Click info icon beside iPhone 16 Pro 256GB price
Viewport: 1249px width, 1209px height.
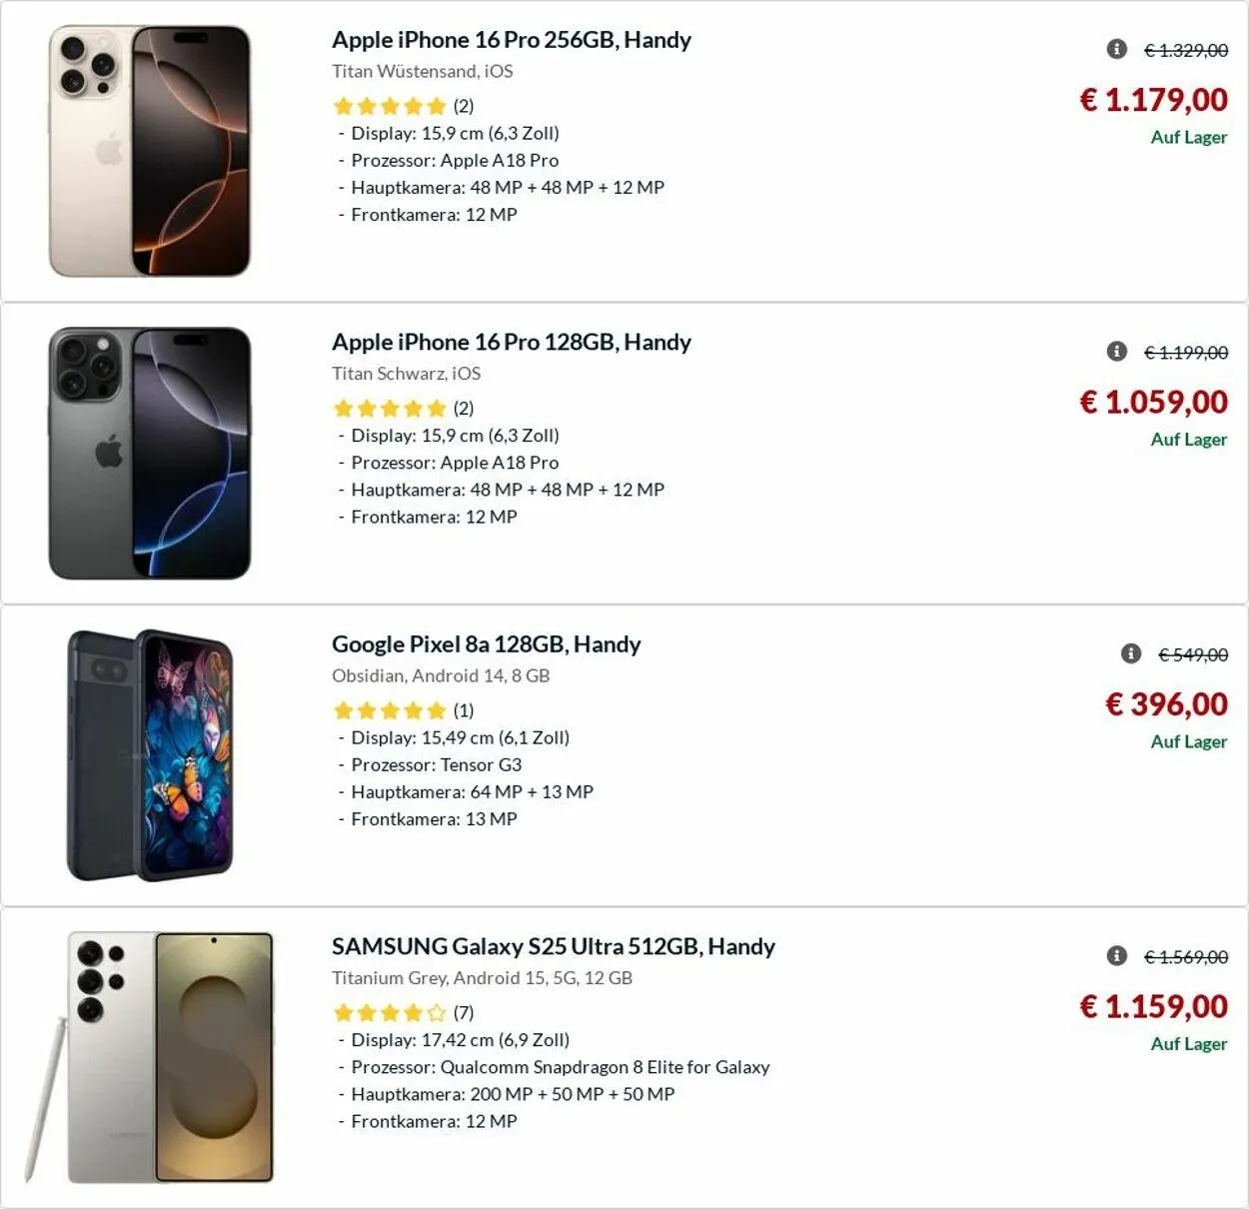(1117, 49)
